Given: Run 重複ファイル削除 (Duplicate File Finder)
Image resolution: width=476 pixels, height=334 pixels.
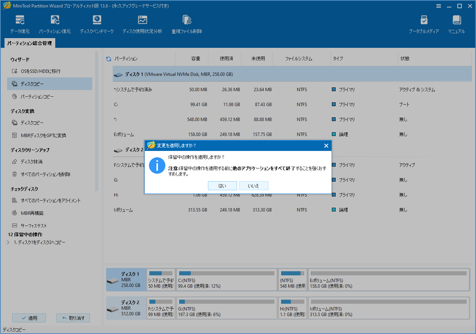Looking at the screenshot, I should pos(187,23).
